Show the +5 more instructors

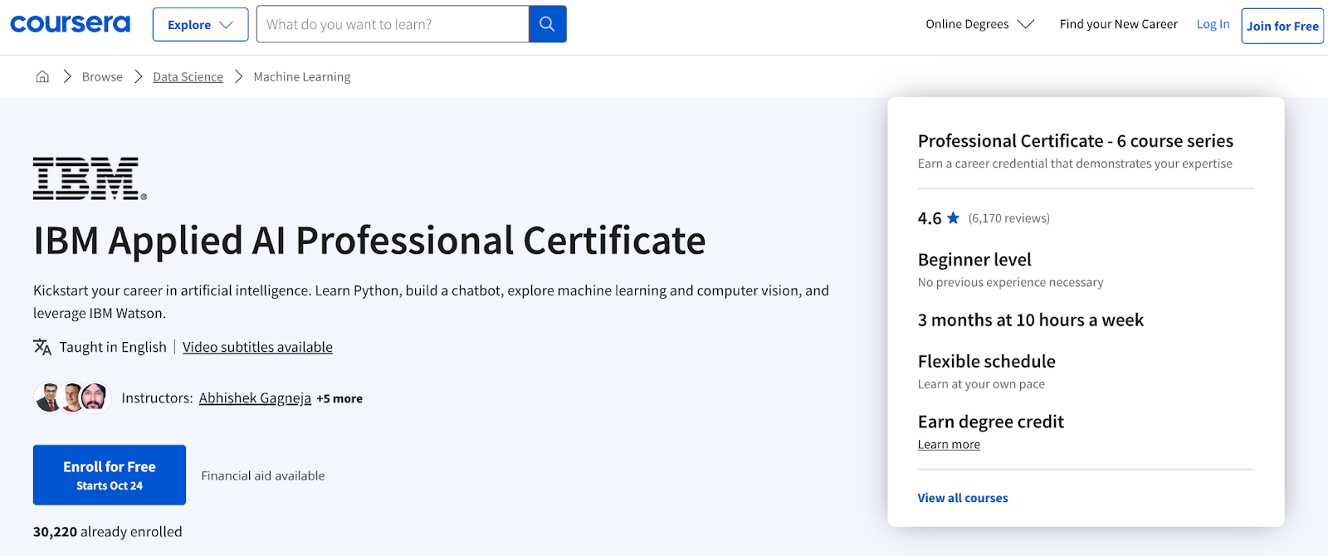click(x=339, y=398)
